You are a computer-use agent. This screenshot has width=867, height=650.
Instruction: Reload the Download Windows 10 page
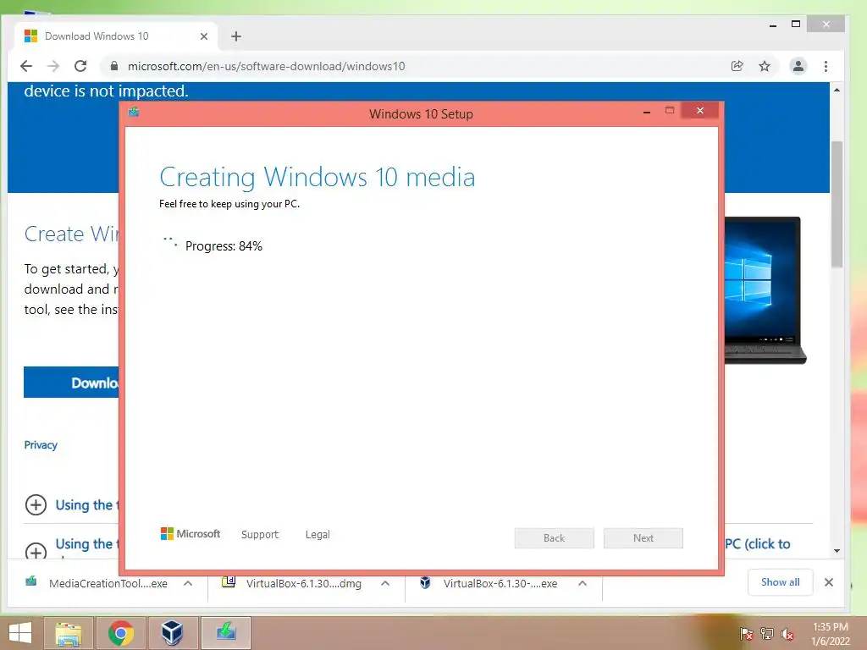(x=80, y=66)
